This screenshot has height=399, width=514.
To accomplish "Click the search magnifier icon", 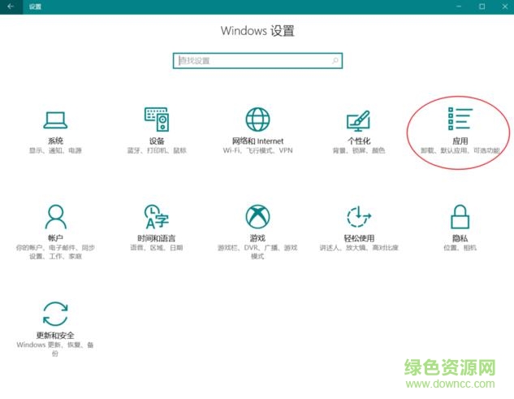I will tap(335, 61).
